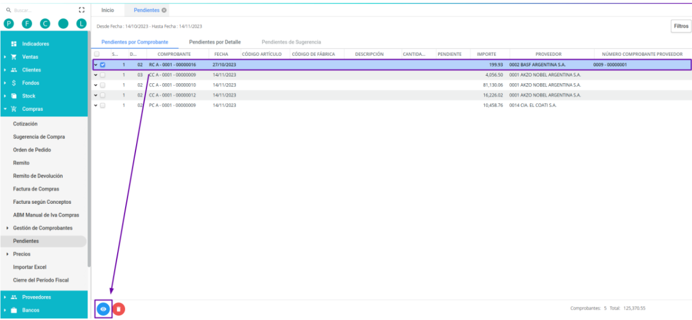
Task: Open Orden de Pedido
Action: (32, 150)
